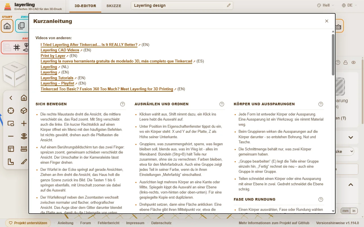This screenshot has height=227, width=364.
Task: Click the home view icon in the camera toolbar
Action: click(x=24, y=98)
